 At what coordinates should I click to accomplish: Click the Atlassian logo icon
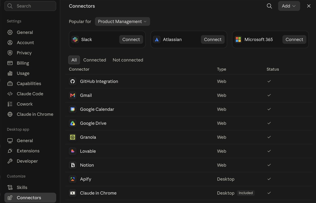[157, 39]
